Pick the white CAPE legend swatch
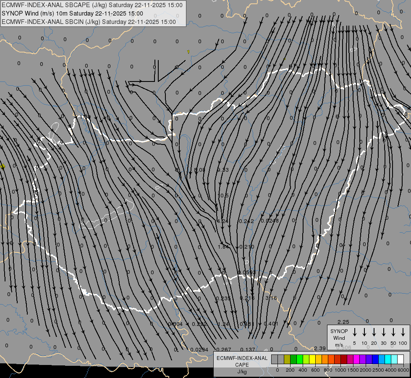The image size is (411, 378). [401, 360]
